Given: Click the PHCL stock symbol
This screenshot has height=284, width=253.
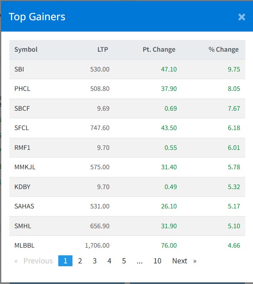Looking at the screenshot, I should point(22,89).
